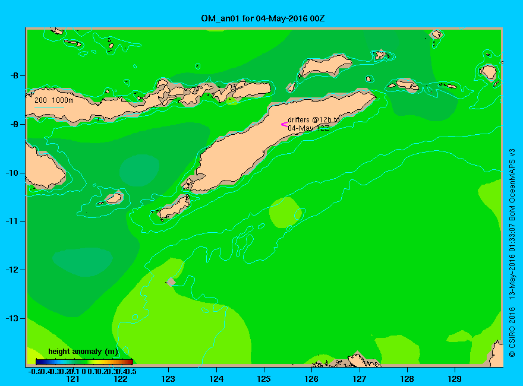The height and width of the screenshot is (386, 523).
Task: Click the "200 1000m" contour legend label
Action: (54, 100)
